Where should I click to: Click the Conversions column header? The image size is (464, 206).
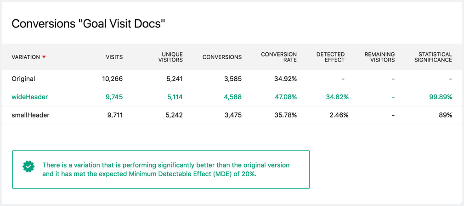pos(222,57)
